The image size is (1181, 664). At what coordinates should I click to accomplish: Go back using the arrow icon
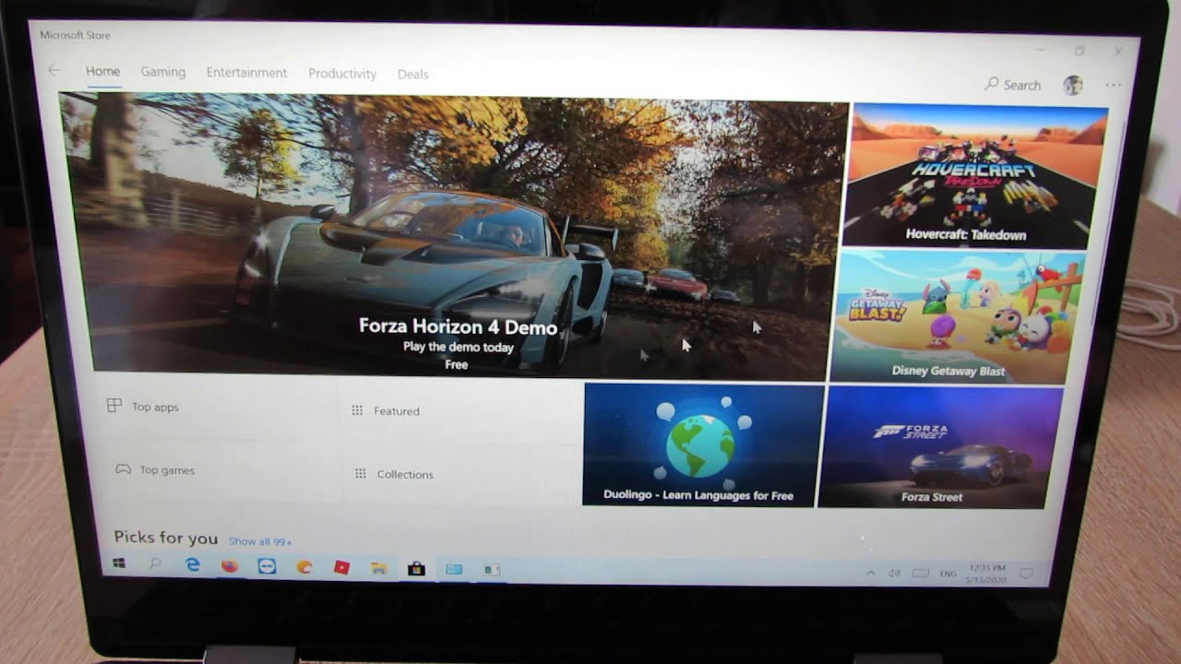55,70
